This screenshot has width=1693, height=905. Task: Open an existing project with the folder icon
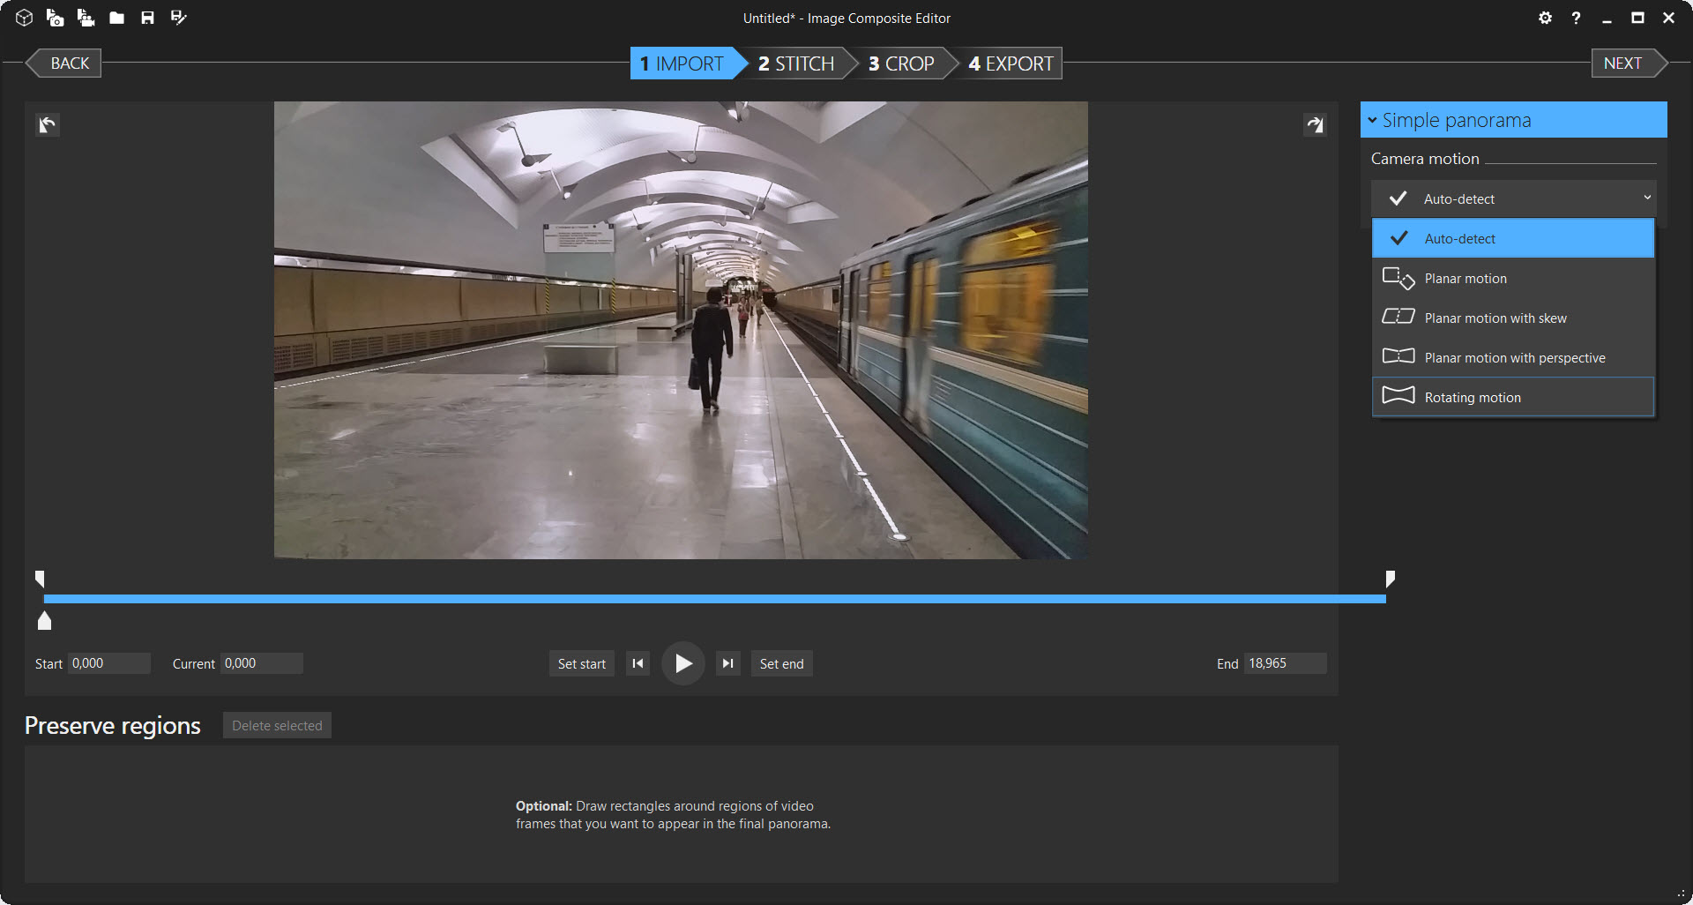[x=116, y=18]
